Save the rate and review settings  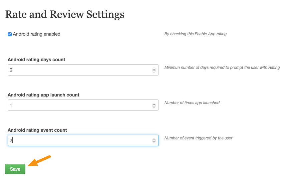pyautogui.click(x=15, y=169)
